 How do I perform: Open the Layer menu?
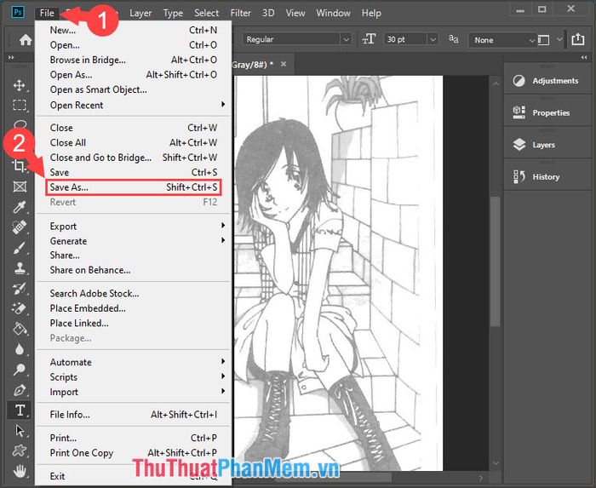140,13
